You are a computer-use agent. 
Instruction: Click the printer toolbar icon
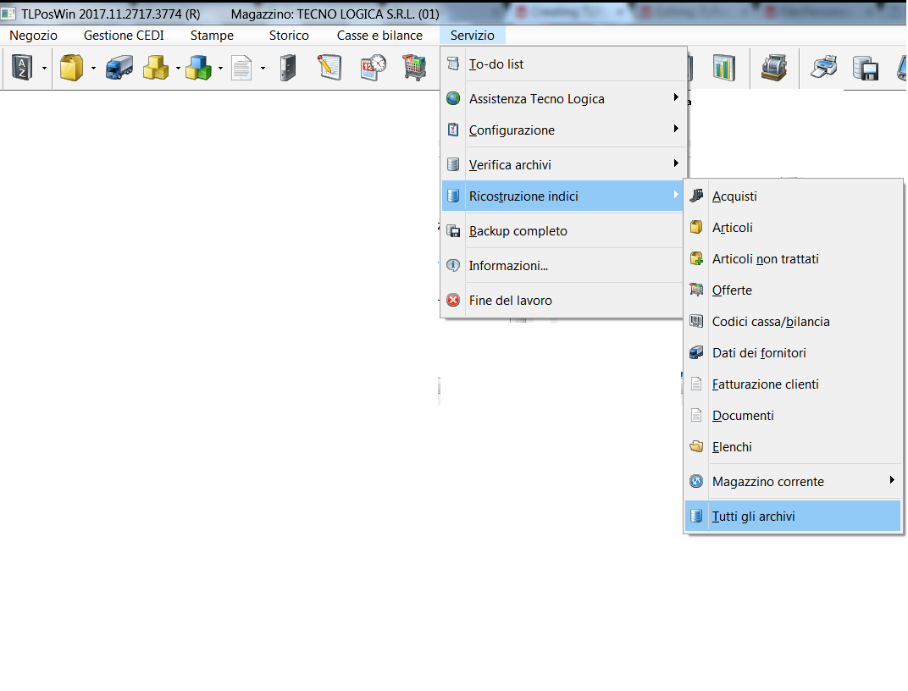[x=823, y=68]
